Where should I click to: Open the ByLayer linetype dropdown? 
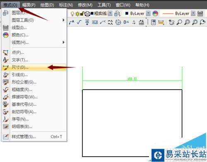click(193, 13)
